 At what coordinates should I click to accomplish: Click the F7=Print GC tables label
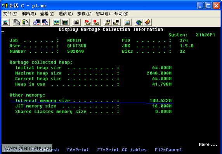(x=122, y=150)
